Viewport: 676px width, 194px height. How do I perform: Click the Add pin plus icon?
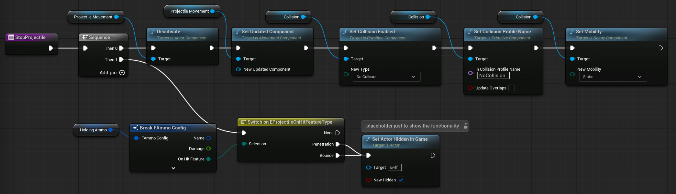pyautogui.click(x=122, y=73)
